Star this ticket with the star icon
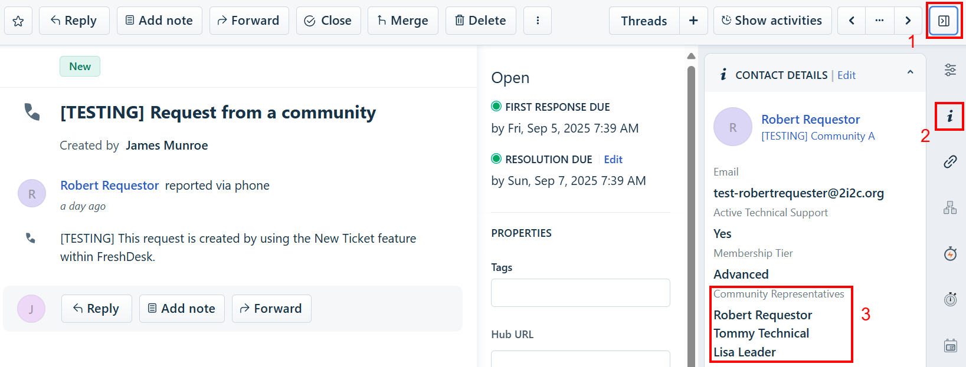 (x=18, y=21)
